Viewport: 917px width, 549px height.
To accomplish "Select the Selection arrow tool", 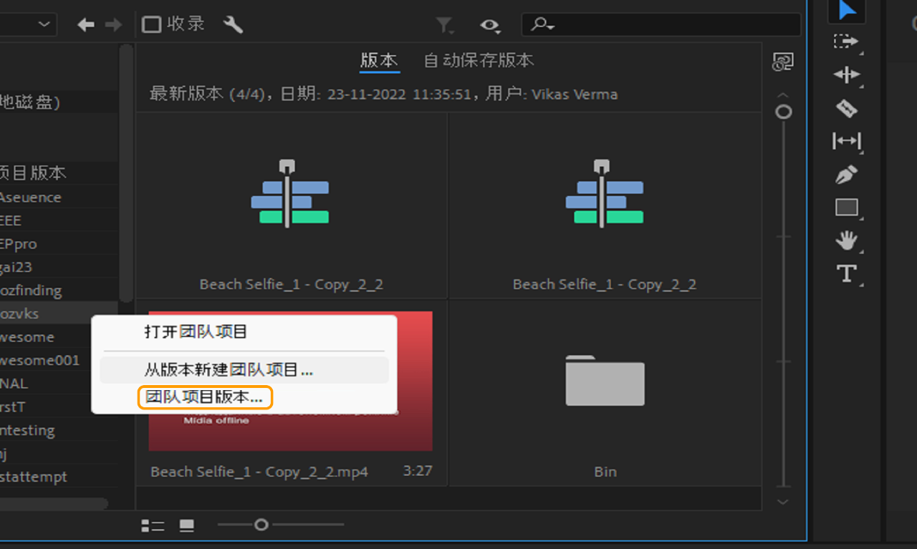I will (x=847, y=10).
